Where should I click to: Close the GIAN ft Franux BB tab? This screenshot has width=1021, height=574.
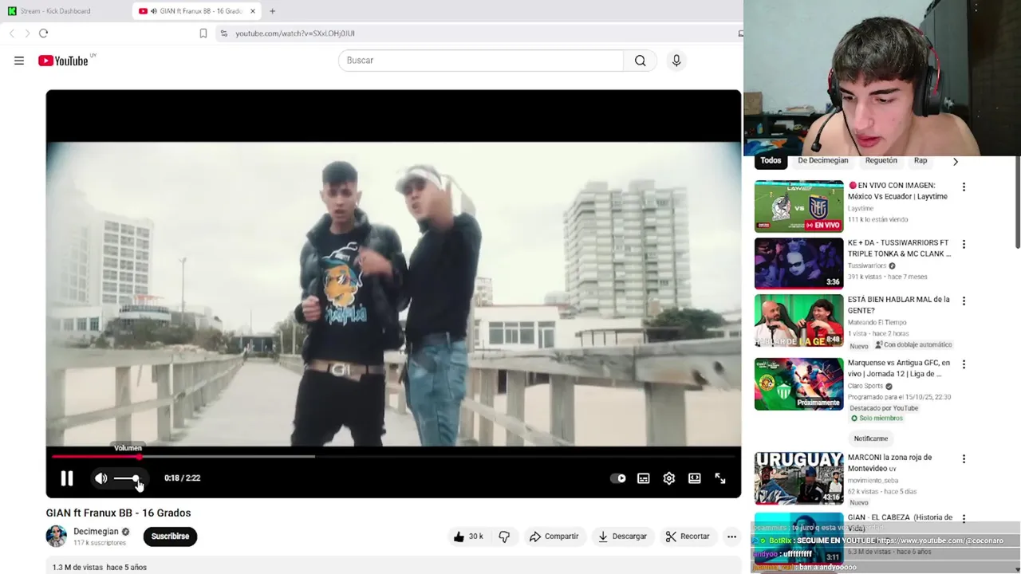point(253,11)
